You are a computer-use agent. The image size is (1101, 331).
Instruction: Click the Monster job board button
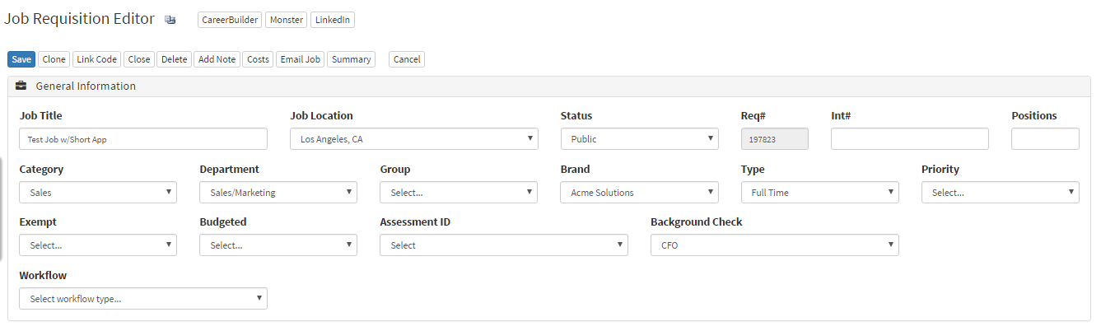click(x=286, y=20)
